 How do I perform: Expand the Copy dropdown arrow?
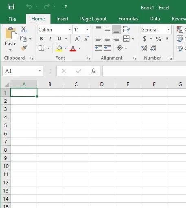pos(31,39)
